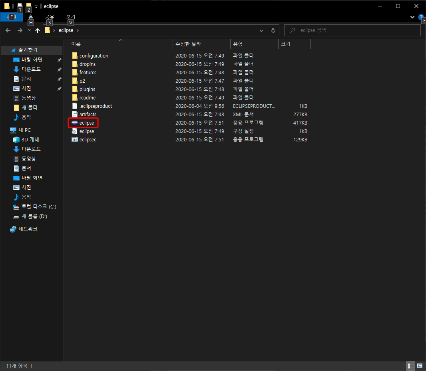Open 네트워크 in the sidebar
This screenshot has height=371, width=426.
point(24,229)
